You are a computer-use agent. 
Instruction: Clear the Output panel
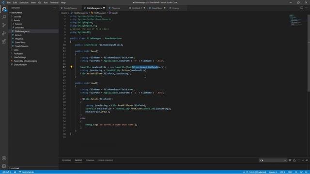tap(290, 160)
